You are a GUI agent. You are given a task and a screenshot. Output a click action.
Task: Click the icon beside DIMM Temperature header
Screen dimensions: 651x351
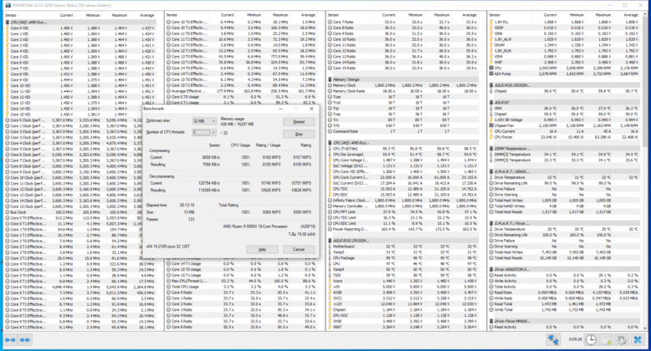click(491, 149)
